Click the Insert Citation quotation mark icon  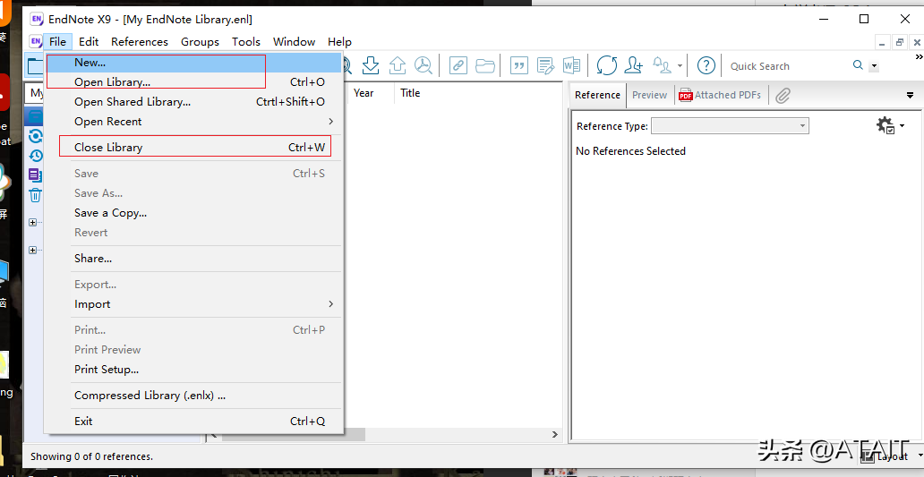(x=519, y=65)
